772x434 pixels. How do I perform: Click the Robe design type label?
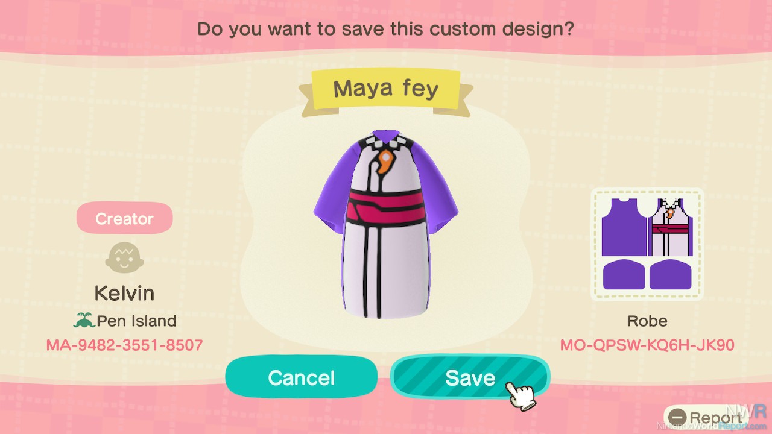[x=647, y=321]
